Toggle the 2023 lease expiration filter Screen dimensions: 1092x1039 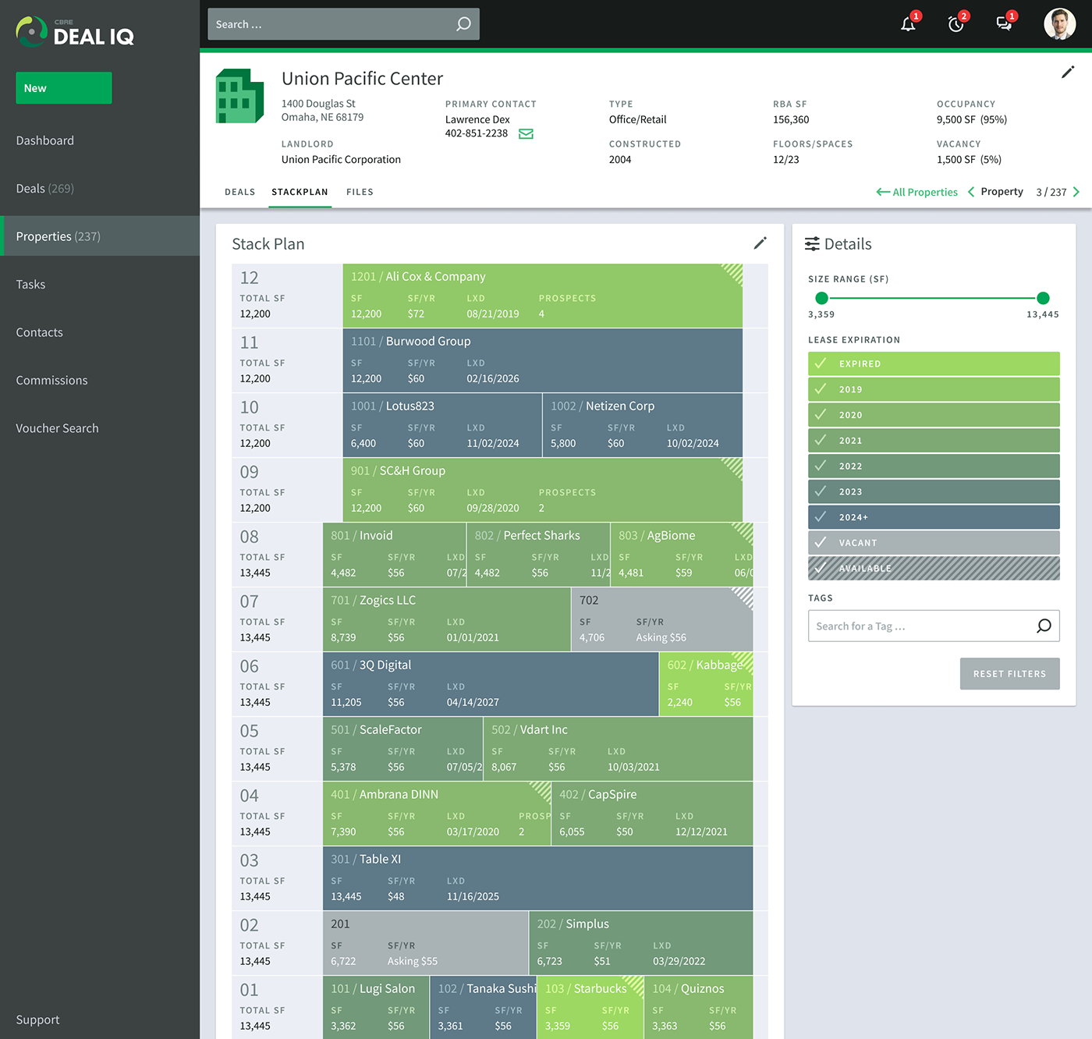tap(934, 491)
